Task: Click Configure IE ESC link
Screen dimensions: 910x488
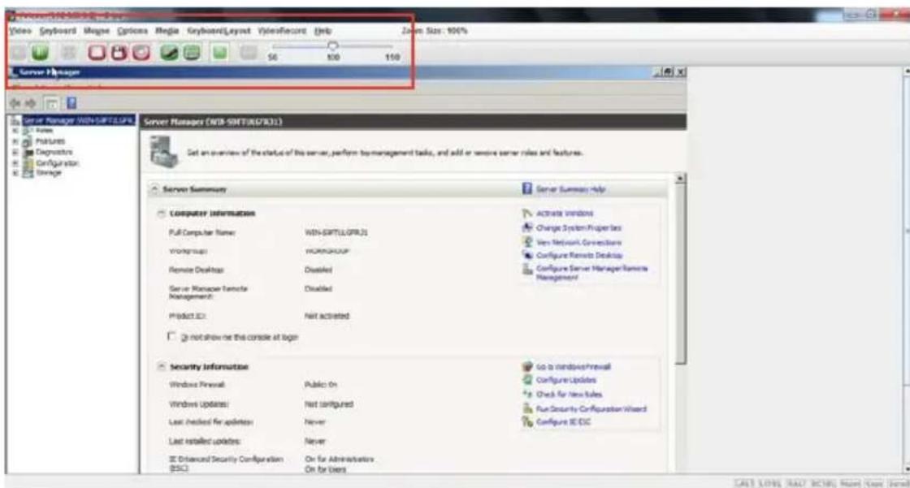Action: (x=563, y=422)
